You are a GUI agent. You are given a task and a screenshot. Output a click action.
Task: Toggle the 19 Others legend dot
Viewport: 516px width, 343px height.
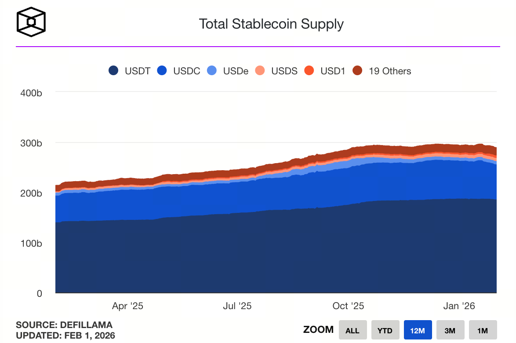coord(358,71)
